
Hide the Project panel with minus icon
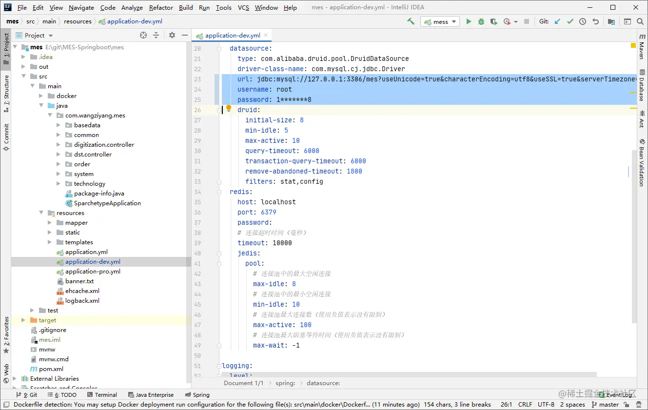coord(185,35)
